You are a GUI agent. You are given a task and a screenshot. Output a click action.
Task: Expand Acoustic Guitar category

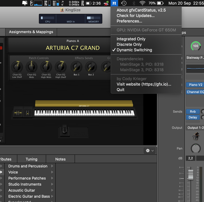pos(30,190)
